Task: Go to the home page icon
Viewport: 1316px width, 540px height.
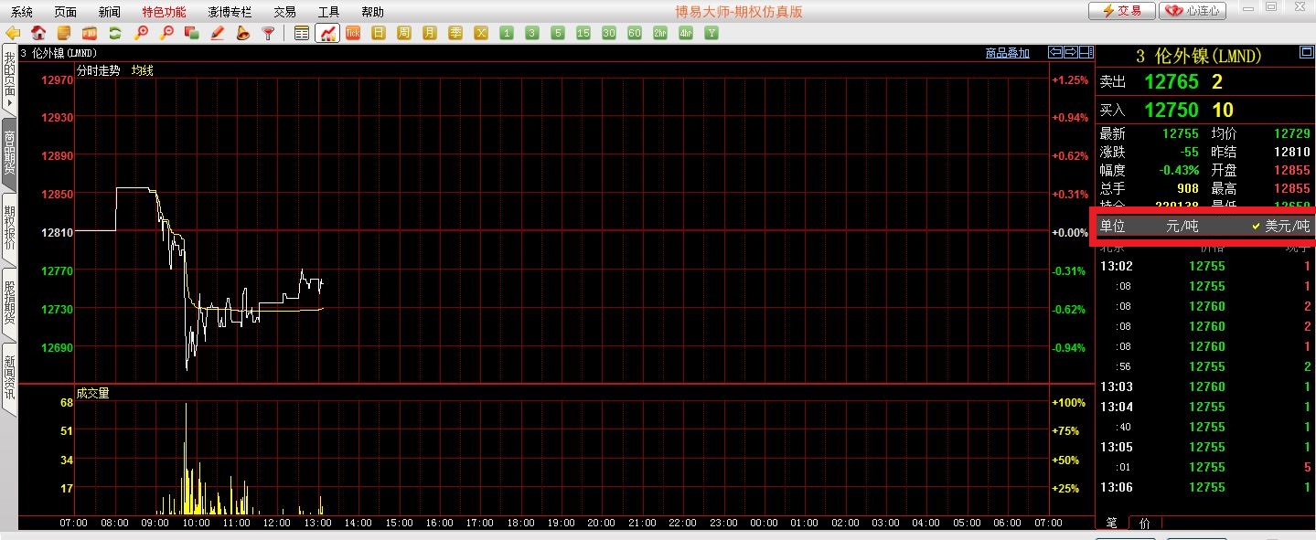Action: (38, 33)
